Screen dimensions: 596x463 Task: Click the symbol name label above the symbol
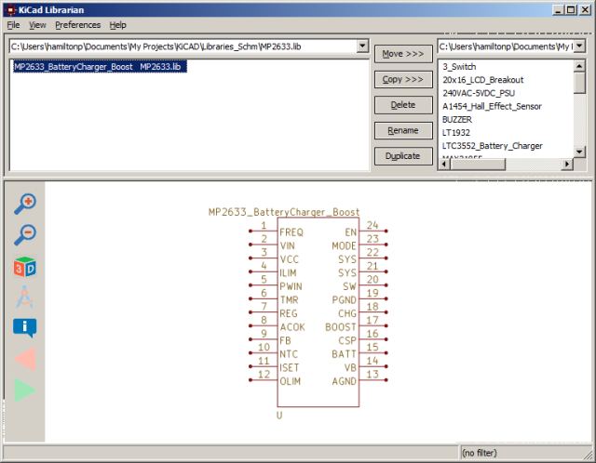click(x=284, y=212)
